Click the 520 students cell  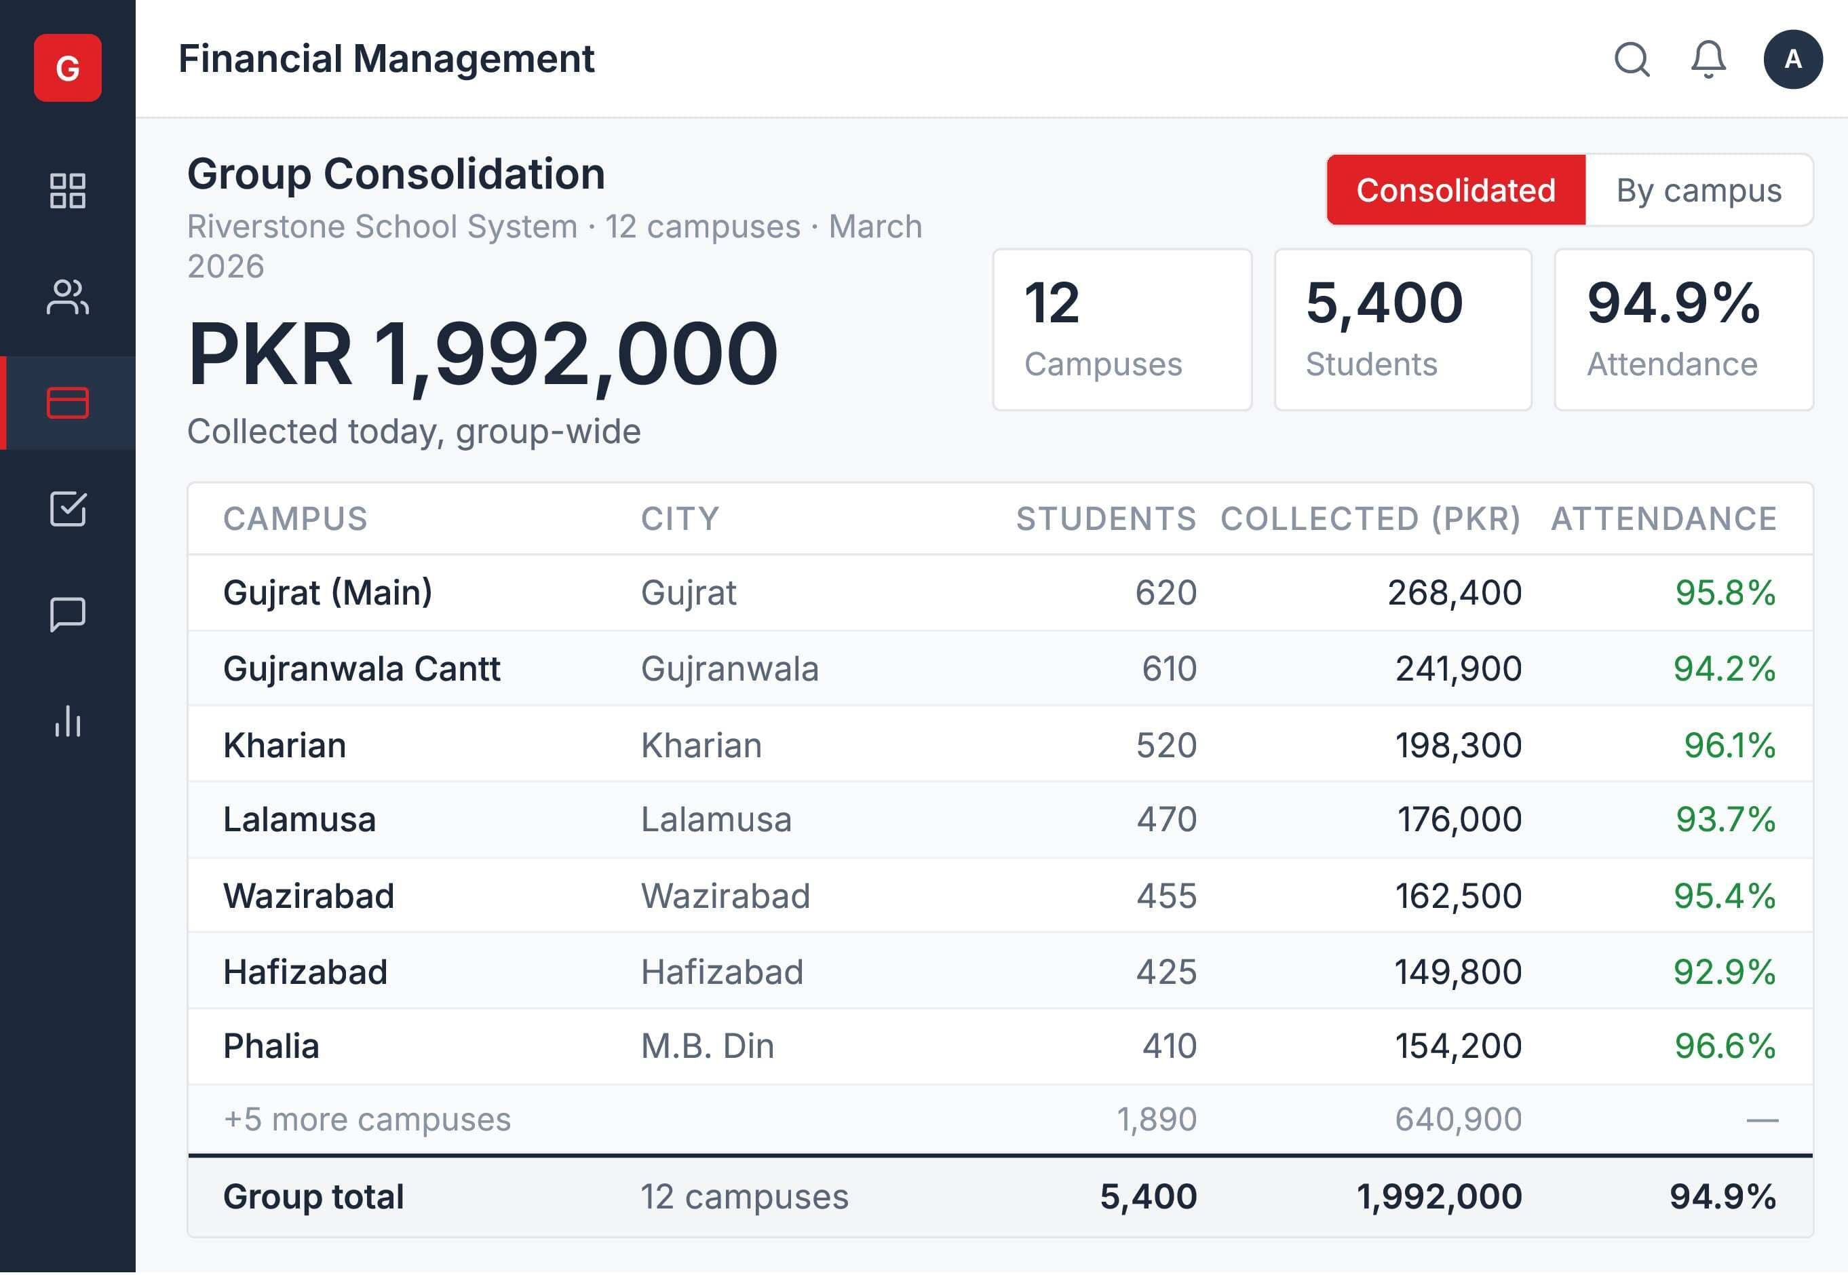point(1167,745)
